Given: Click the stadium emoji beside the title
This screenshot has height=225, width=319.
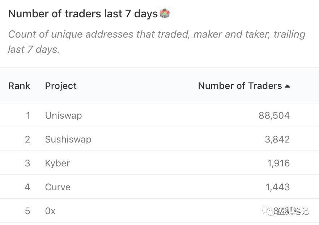Looking at the screenshot, I should click(165, 13).
